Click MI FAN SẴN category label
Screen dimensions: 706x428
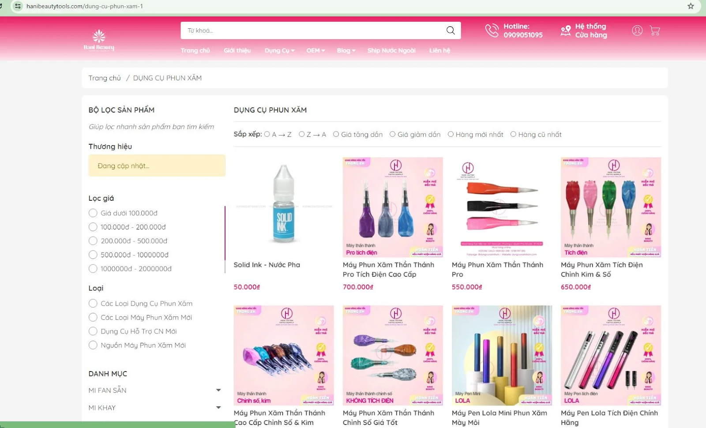107,390
